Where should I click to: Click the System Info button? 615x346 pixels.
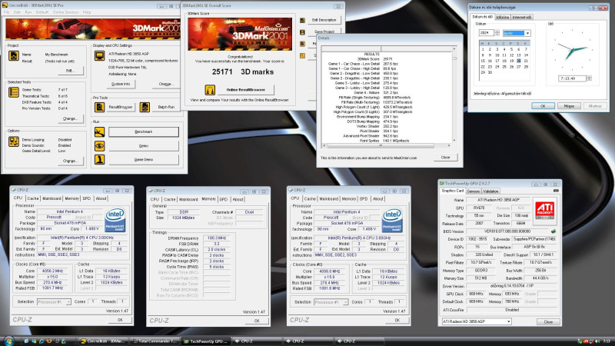(121, 84)
